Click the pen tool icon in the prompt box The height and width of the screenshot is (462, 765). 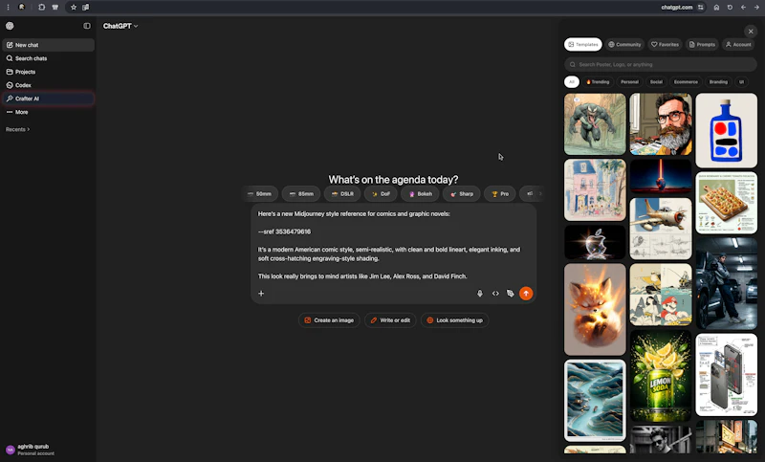[511, 294]
